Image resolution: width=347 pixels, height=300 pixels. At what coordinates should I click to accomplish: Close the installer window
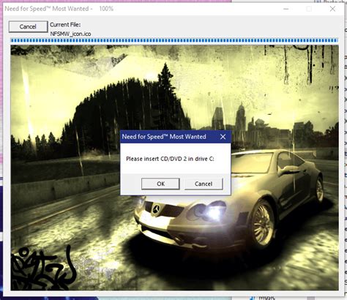point(332,9)
